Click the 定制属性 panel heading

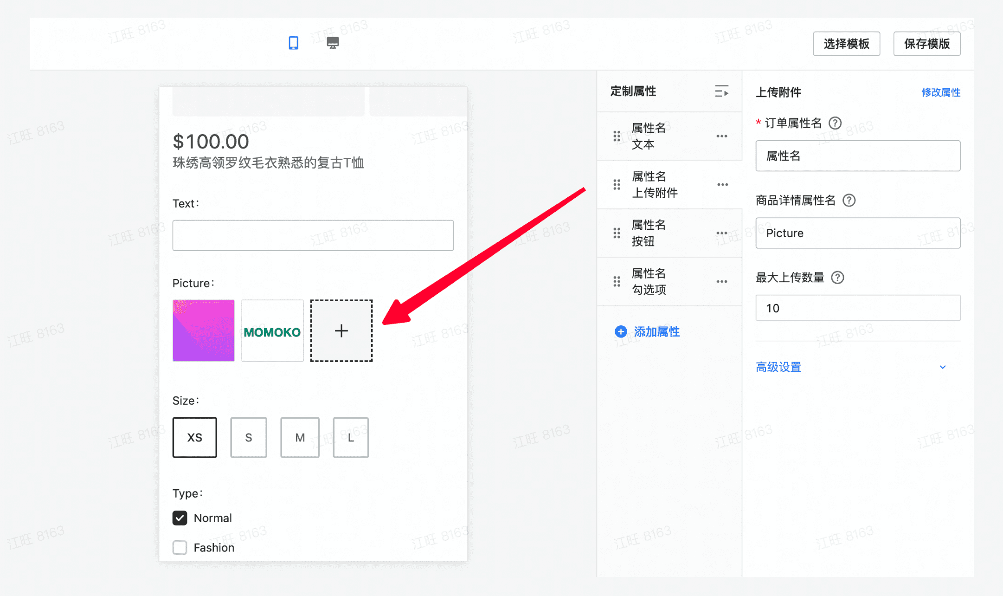coord(633,91)
